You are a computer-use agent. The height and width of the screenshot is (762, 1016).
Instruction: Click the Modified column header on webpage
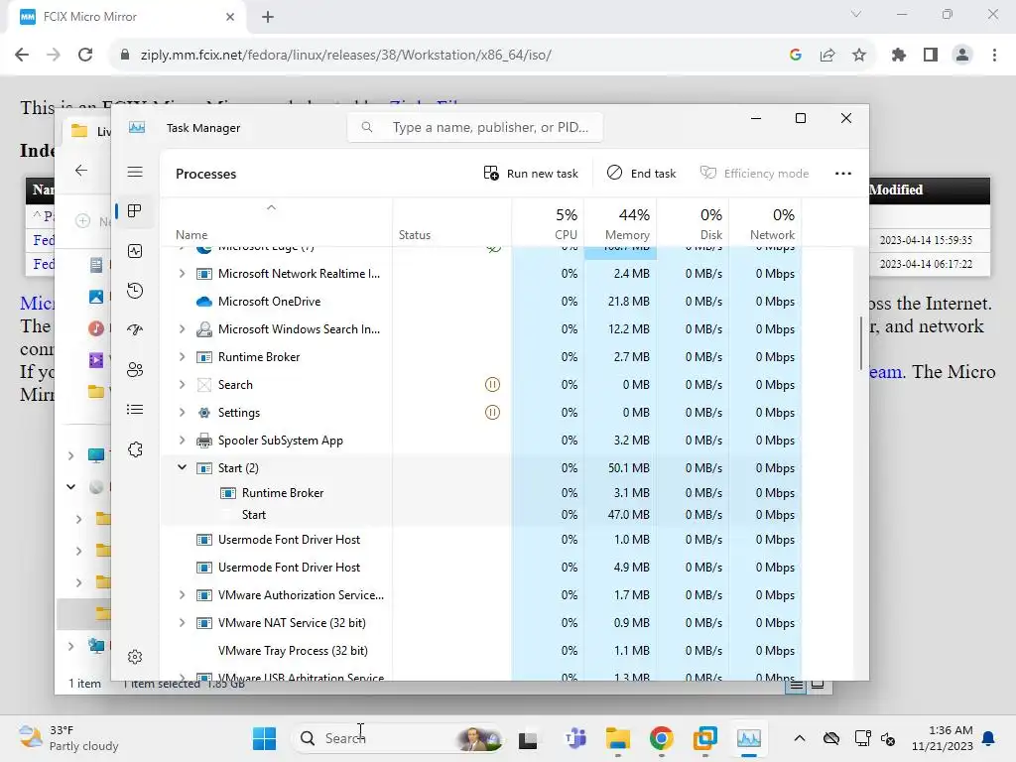tap(896, 190)
